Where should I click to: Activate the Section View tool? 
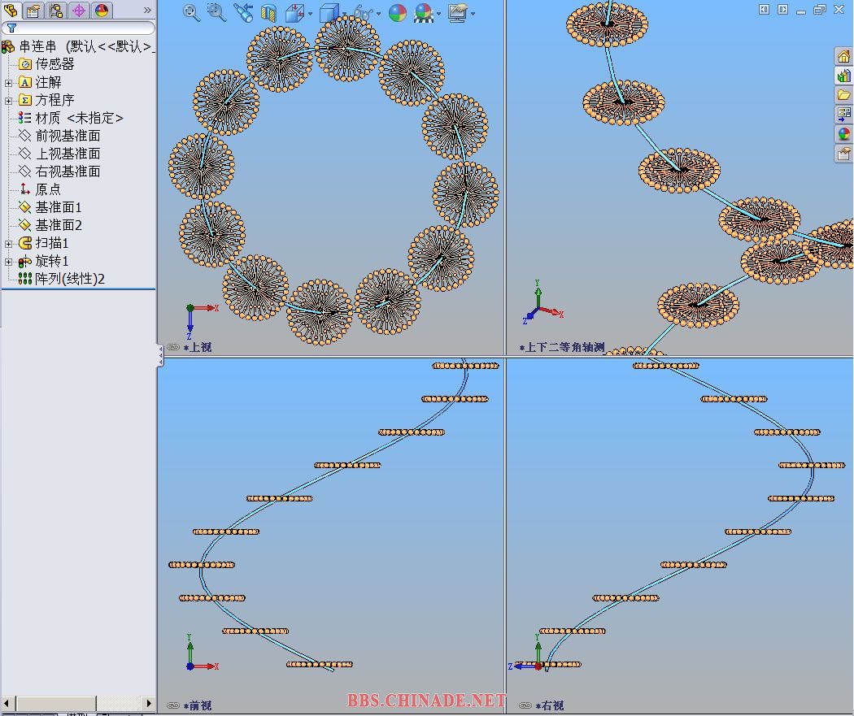coord(268,13)
